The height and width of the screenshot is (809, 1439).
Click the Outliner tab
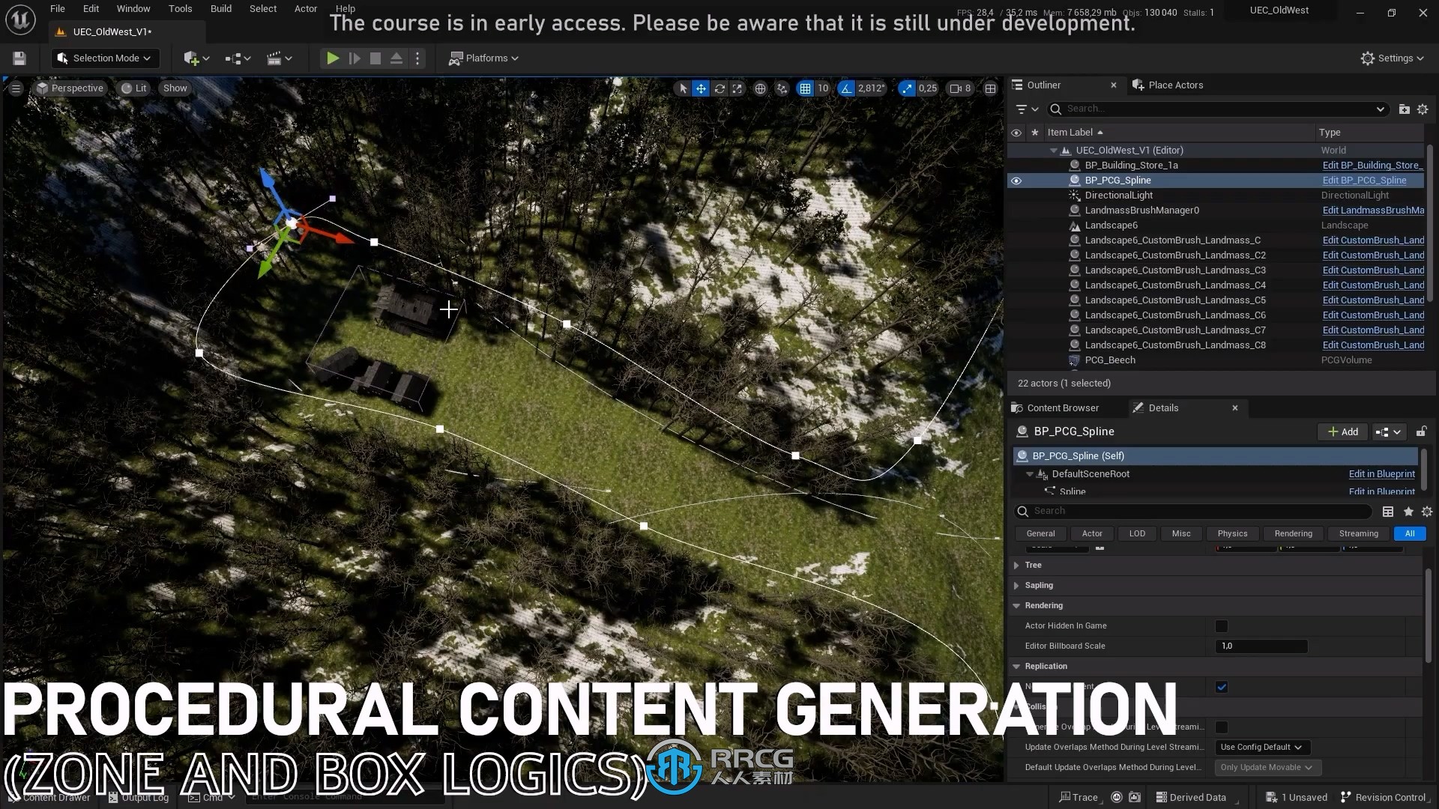pyautogui.click(x=1044, y=84)
